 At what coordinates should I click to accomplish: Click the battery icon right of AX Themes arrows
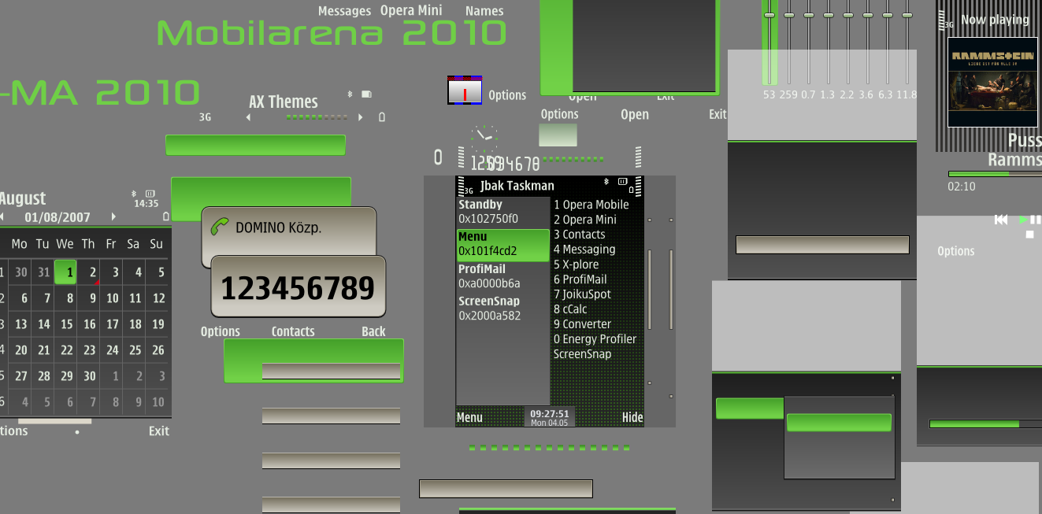pyautogui.click(x=382, y=117)
